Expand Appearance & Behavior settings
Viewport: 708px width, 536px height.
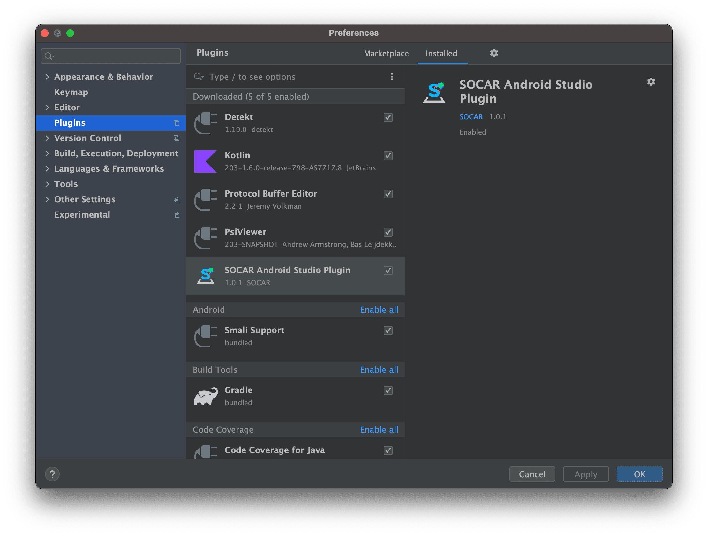[x=47, y=77]
